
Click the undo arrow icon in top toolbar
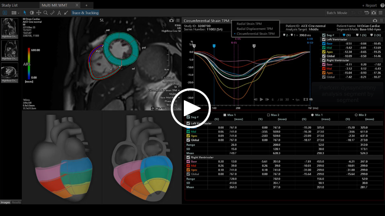pos(353,13)
